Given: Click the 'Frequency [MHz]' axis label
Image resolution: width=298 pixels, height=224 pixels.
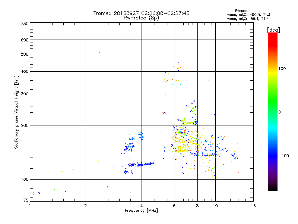Looking at the screenshot, I should (141, 211).
